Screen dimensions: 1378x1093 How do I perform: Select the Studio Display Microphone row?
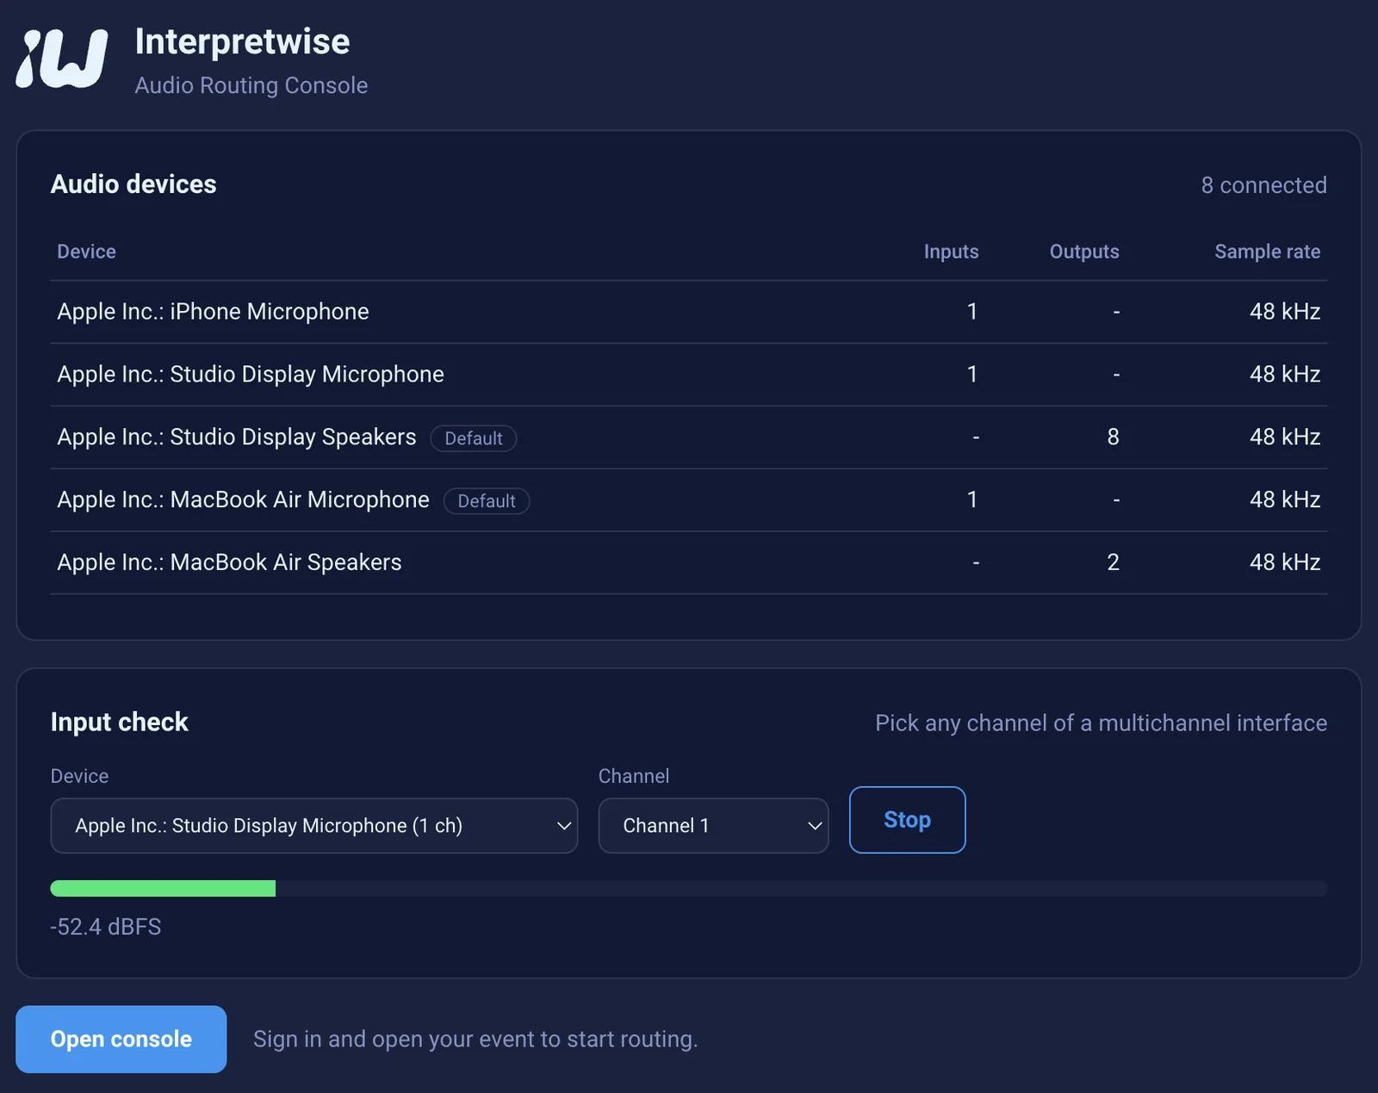(689, 375)
